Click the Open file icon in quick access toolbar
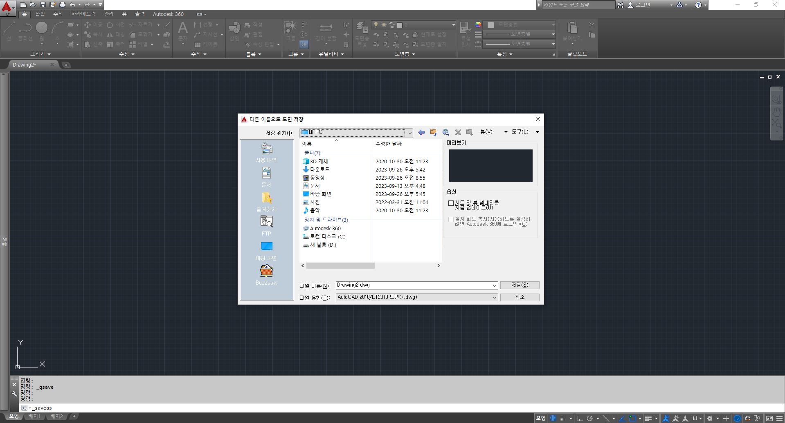Viewport: 785px width, 423px height. (33, 5)
